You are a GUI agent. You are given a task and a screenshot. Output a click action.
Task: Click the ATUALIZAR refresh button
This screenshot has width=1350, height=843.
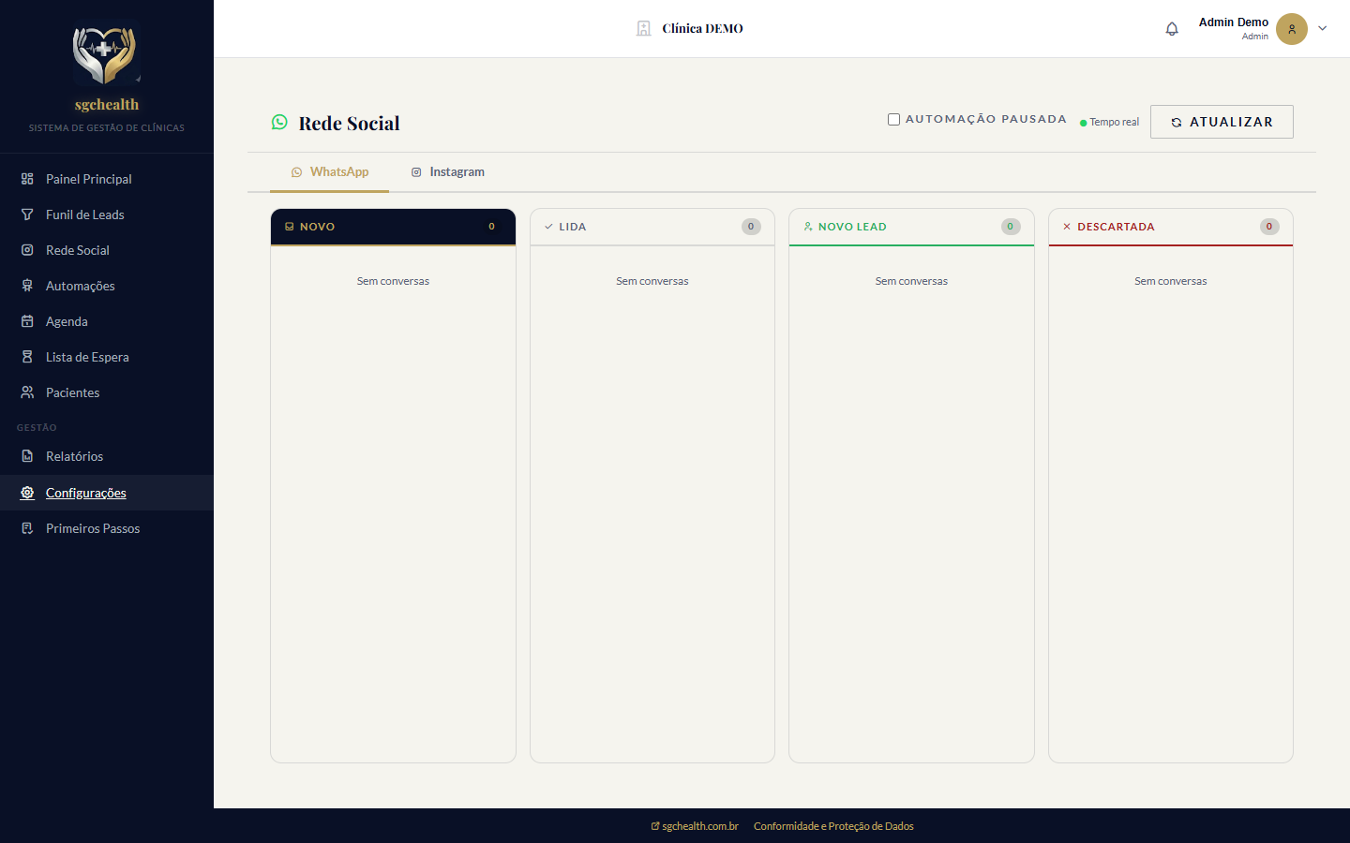[x=1222, y=122]
